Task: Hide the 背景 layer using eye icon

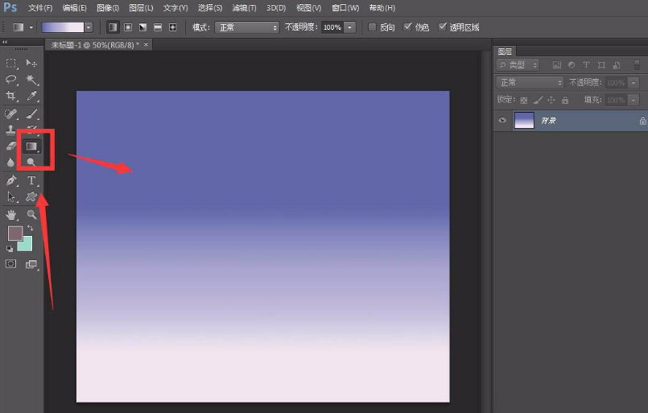Action: [x=503, y=121]
